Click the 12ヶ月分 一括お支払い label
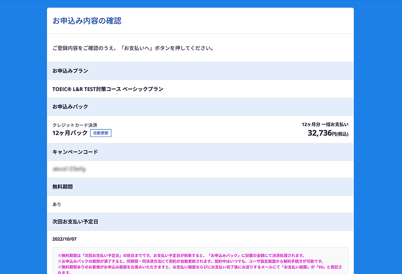402x274 pixels. pyautogui.click(x=325, y=125)
